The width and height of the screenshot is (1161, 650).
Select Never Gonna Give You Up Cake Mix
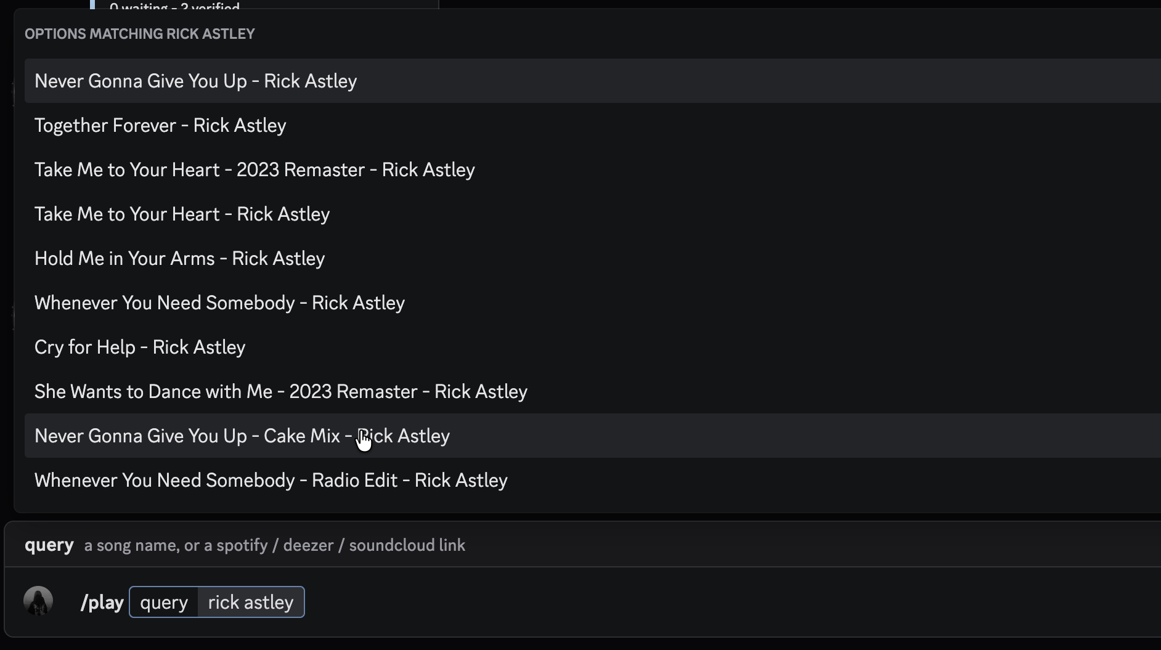coord(593,436)
